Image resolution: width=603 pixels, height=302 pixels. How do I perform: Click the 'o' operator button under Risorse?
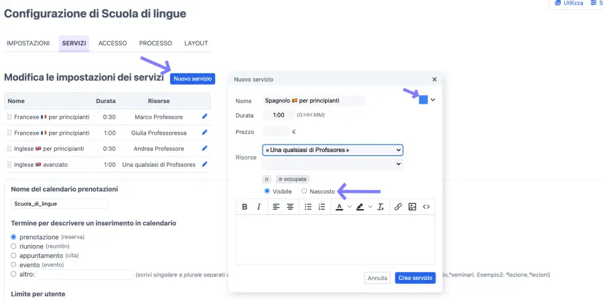267,179
